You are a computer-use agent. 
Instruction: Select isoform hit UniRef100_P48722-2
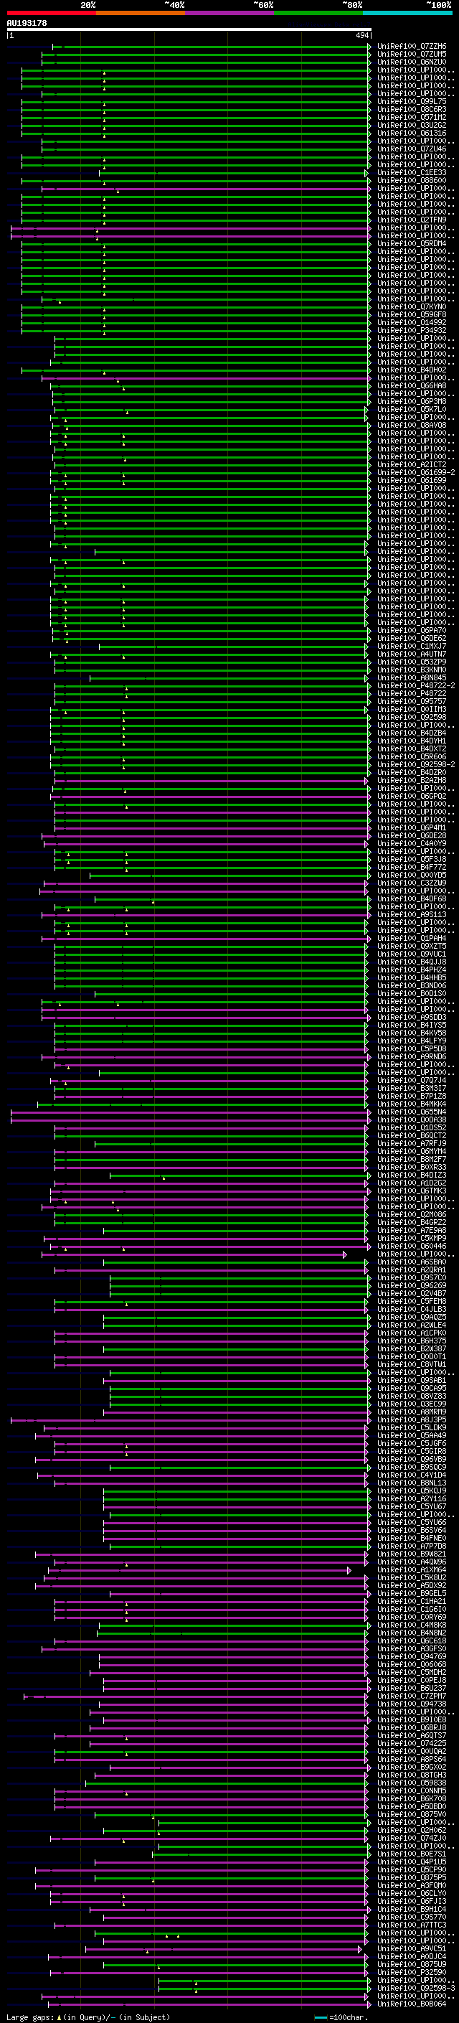[417, 685]
